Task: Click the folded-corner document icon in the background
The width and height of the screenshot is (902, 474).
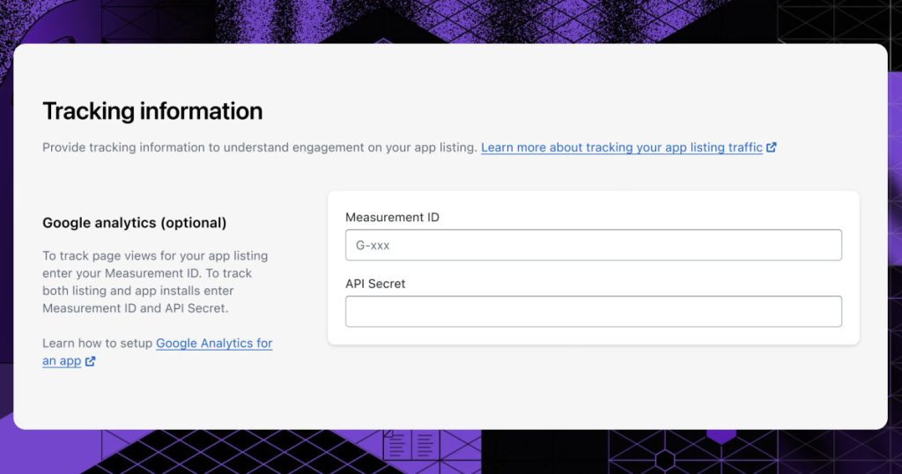Action: click(x=397, y=444)
